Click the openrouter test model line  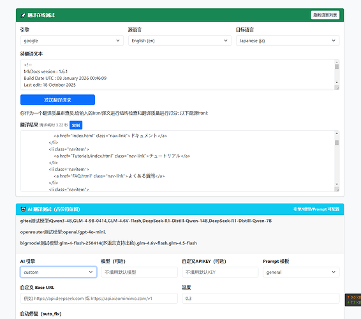click(x=63, y=232)
